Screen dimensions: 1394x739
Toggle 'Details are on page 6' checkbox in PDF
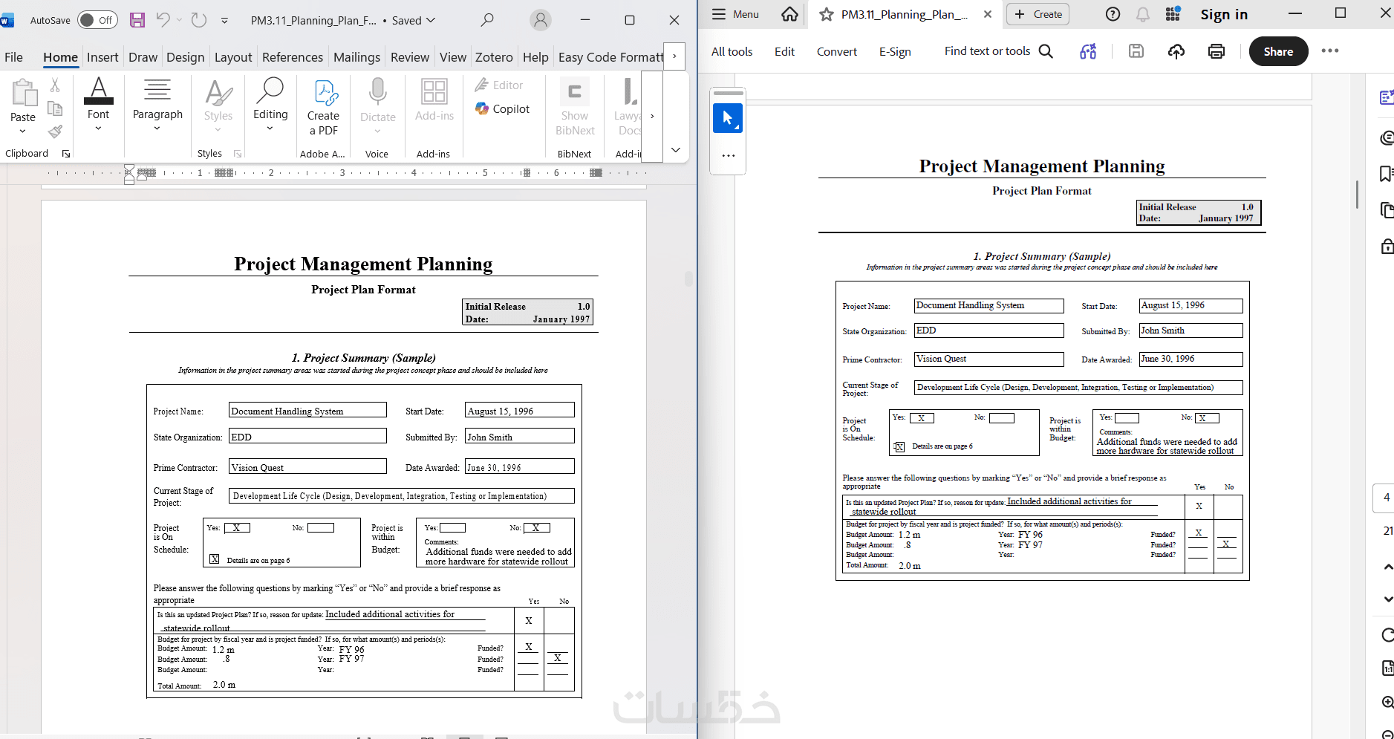click(899, 447)
